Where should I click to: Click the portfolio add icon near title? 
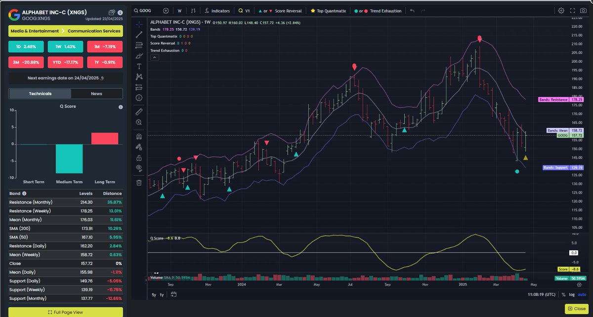[x=112, y=12]
